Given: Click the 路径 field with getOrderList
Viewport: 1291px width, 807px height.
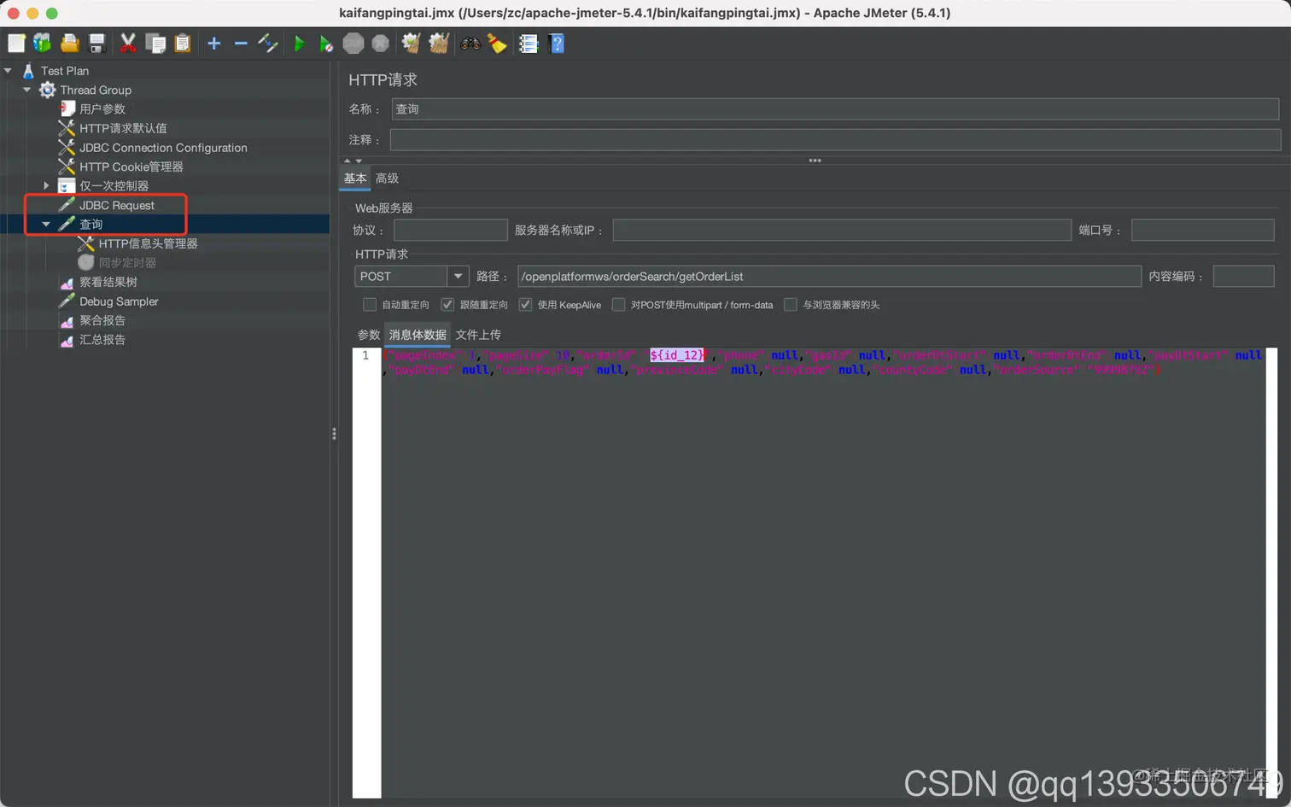Looking at the screenshot, I should click(829, 276).
